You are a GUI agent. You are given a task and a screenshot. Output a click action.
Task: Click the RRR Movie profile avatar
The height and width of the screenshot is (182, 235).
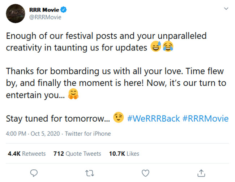tap(15, 14)
